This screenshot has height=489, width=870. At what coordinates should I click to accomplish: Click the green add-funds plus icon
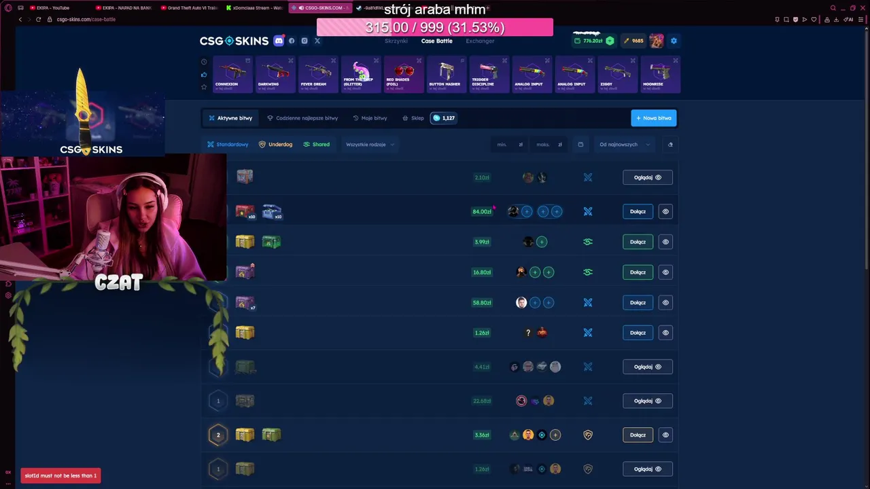coord(610,41)
